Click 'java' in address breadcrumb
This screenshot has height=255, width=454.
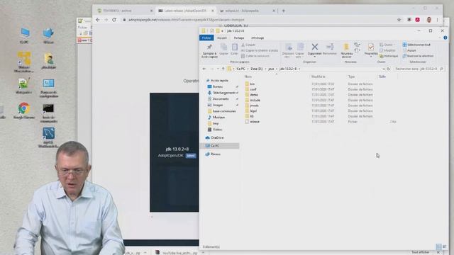point(271,69)
